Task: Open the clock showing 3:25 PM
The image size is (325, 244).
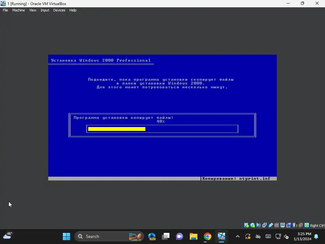Action: [x=302, y=236]
